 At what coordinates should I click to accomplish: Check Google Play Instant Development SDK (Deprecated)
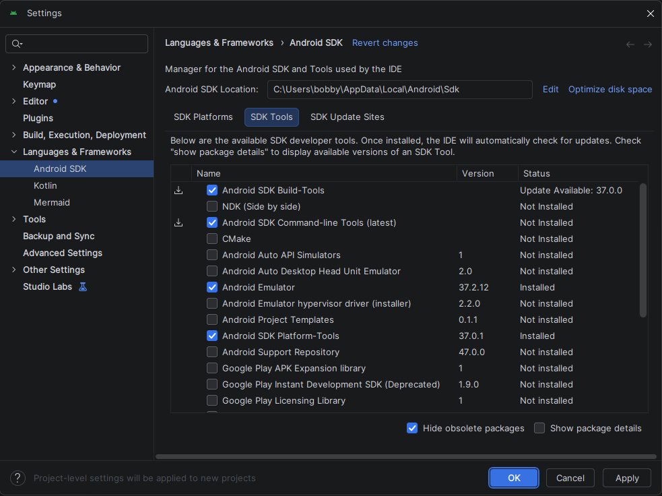click(x=212, y=384)
